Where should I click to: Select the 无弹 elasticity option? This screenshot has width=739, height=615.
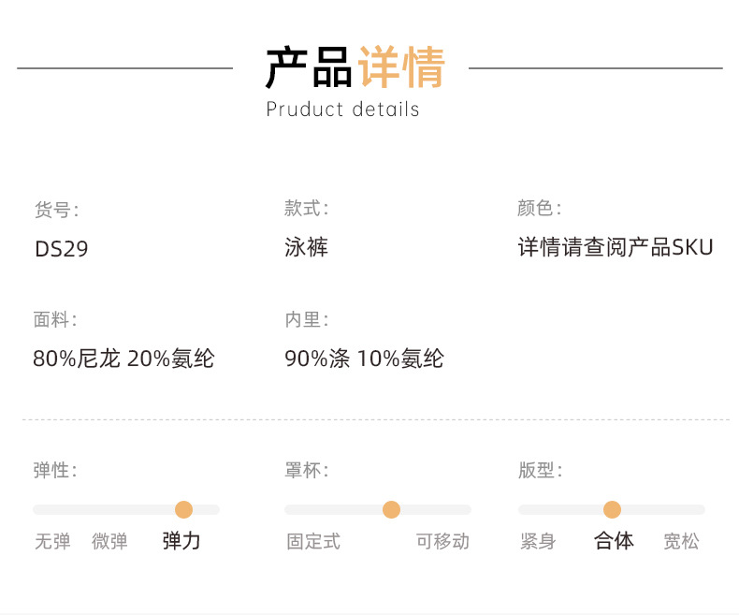pyautogui.click(x=52, y=542)
